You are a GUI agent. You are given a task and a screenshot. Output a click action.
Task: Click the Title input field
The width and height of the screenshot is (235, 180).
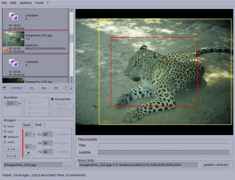[164, 145]
